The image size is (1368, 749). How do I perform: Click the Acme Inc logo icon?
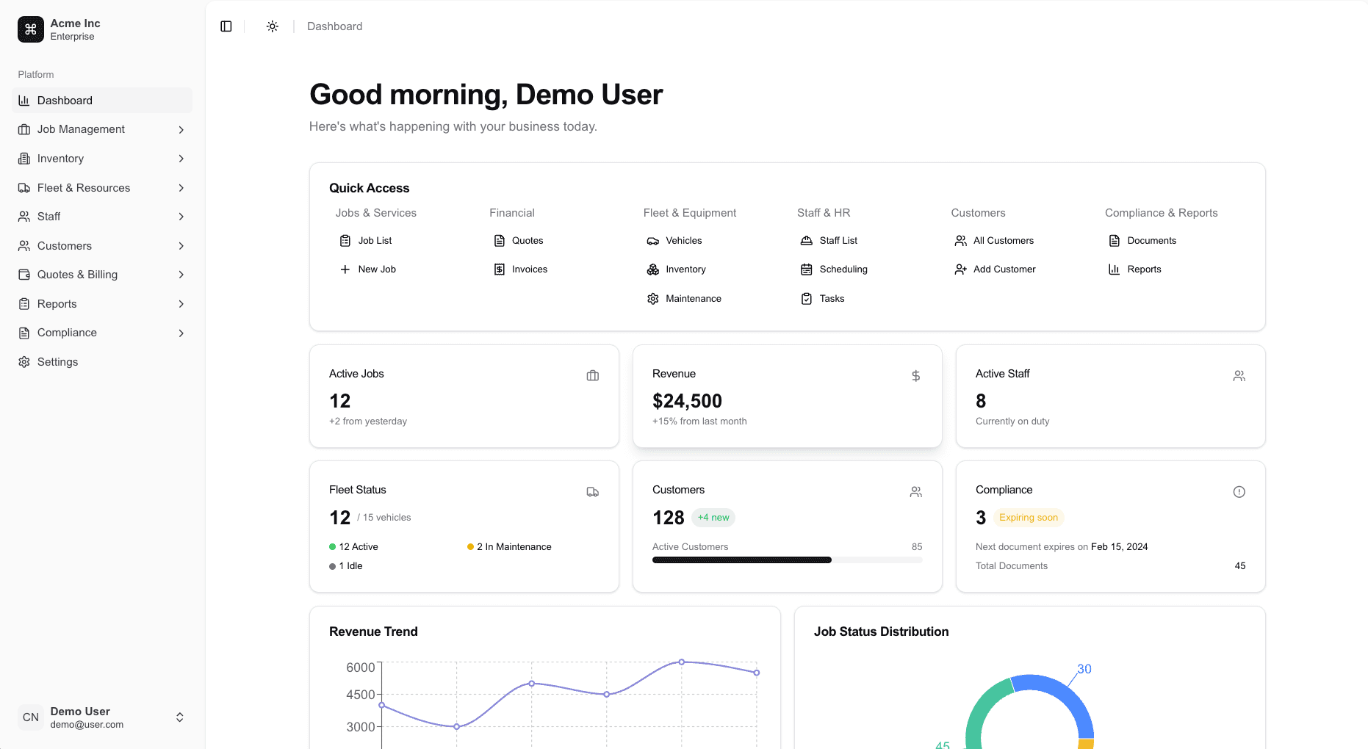[31, 29]
